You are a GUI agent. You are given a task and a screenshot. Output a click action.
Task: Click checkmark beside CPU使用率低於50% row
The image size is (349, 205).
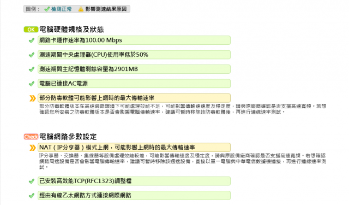click(32, 55)
